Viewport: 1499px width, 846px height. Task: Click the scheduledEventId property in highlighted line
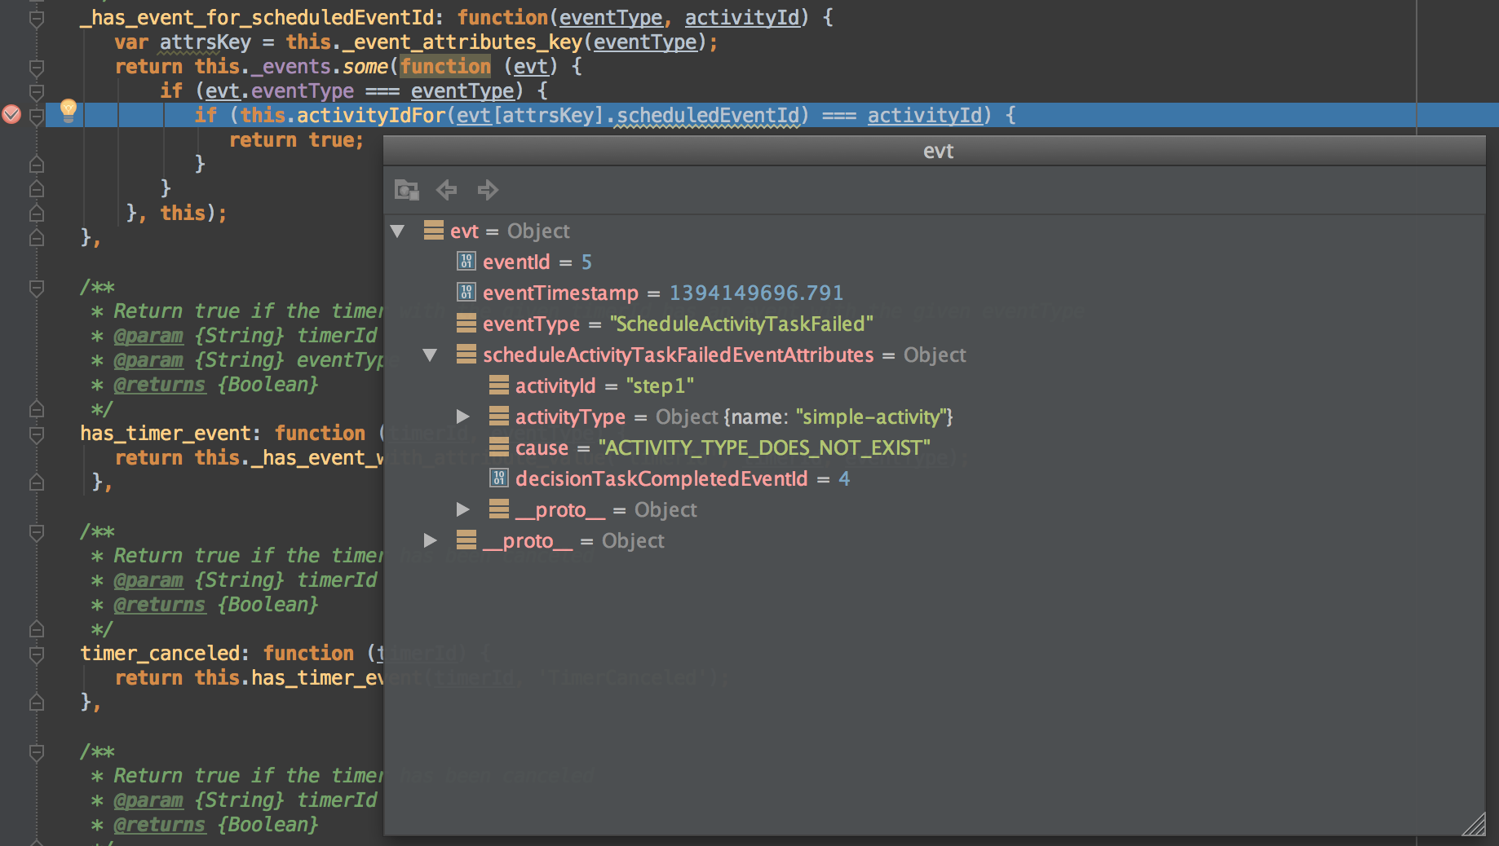708,116
